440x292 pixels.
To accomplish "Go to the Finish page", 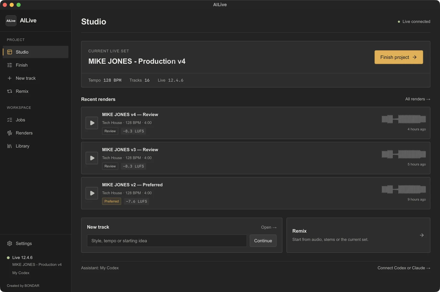I will [x=35, y=65].
